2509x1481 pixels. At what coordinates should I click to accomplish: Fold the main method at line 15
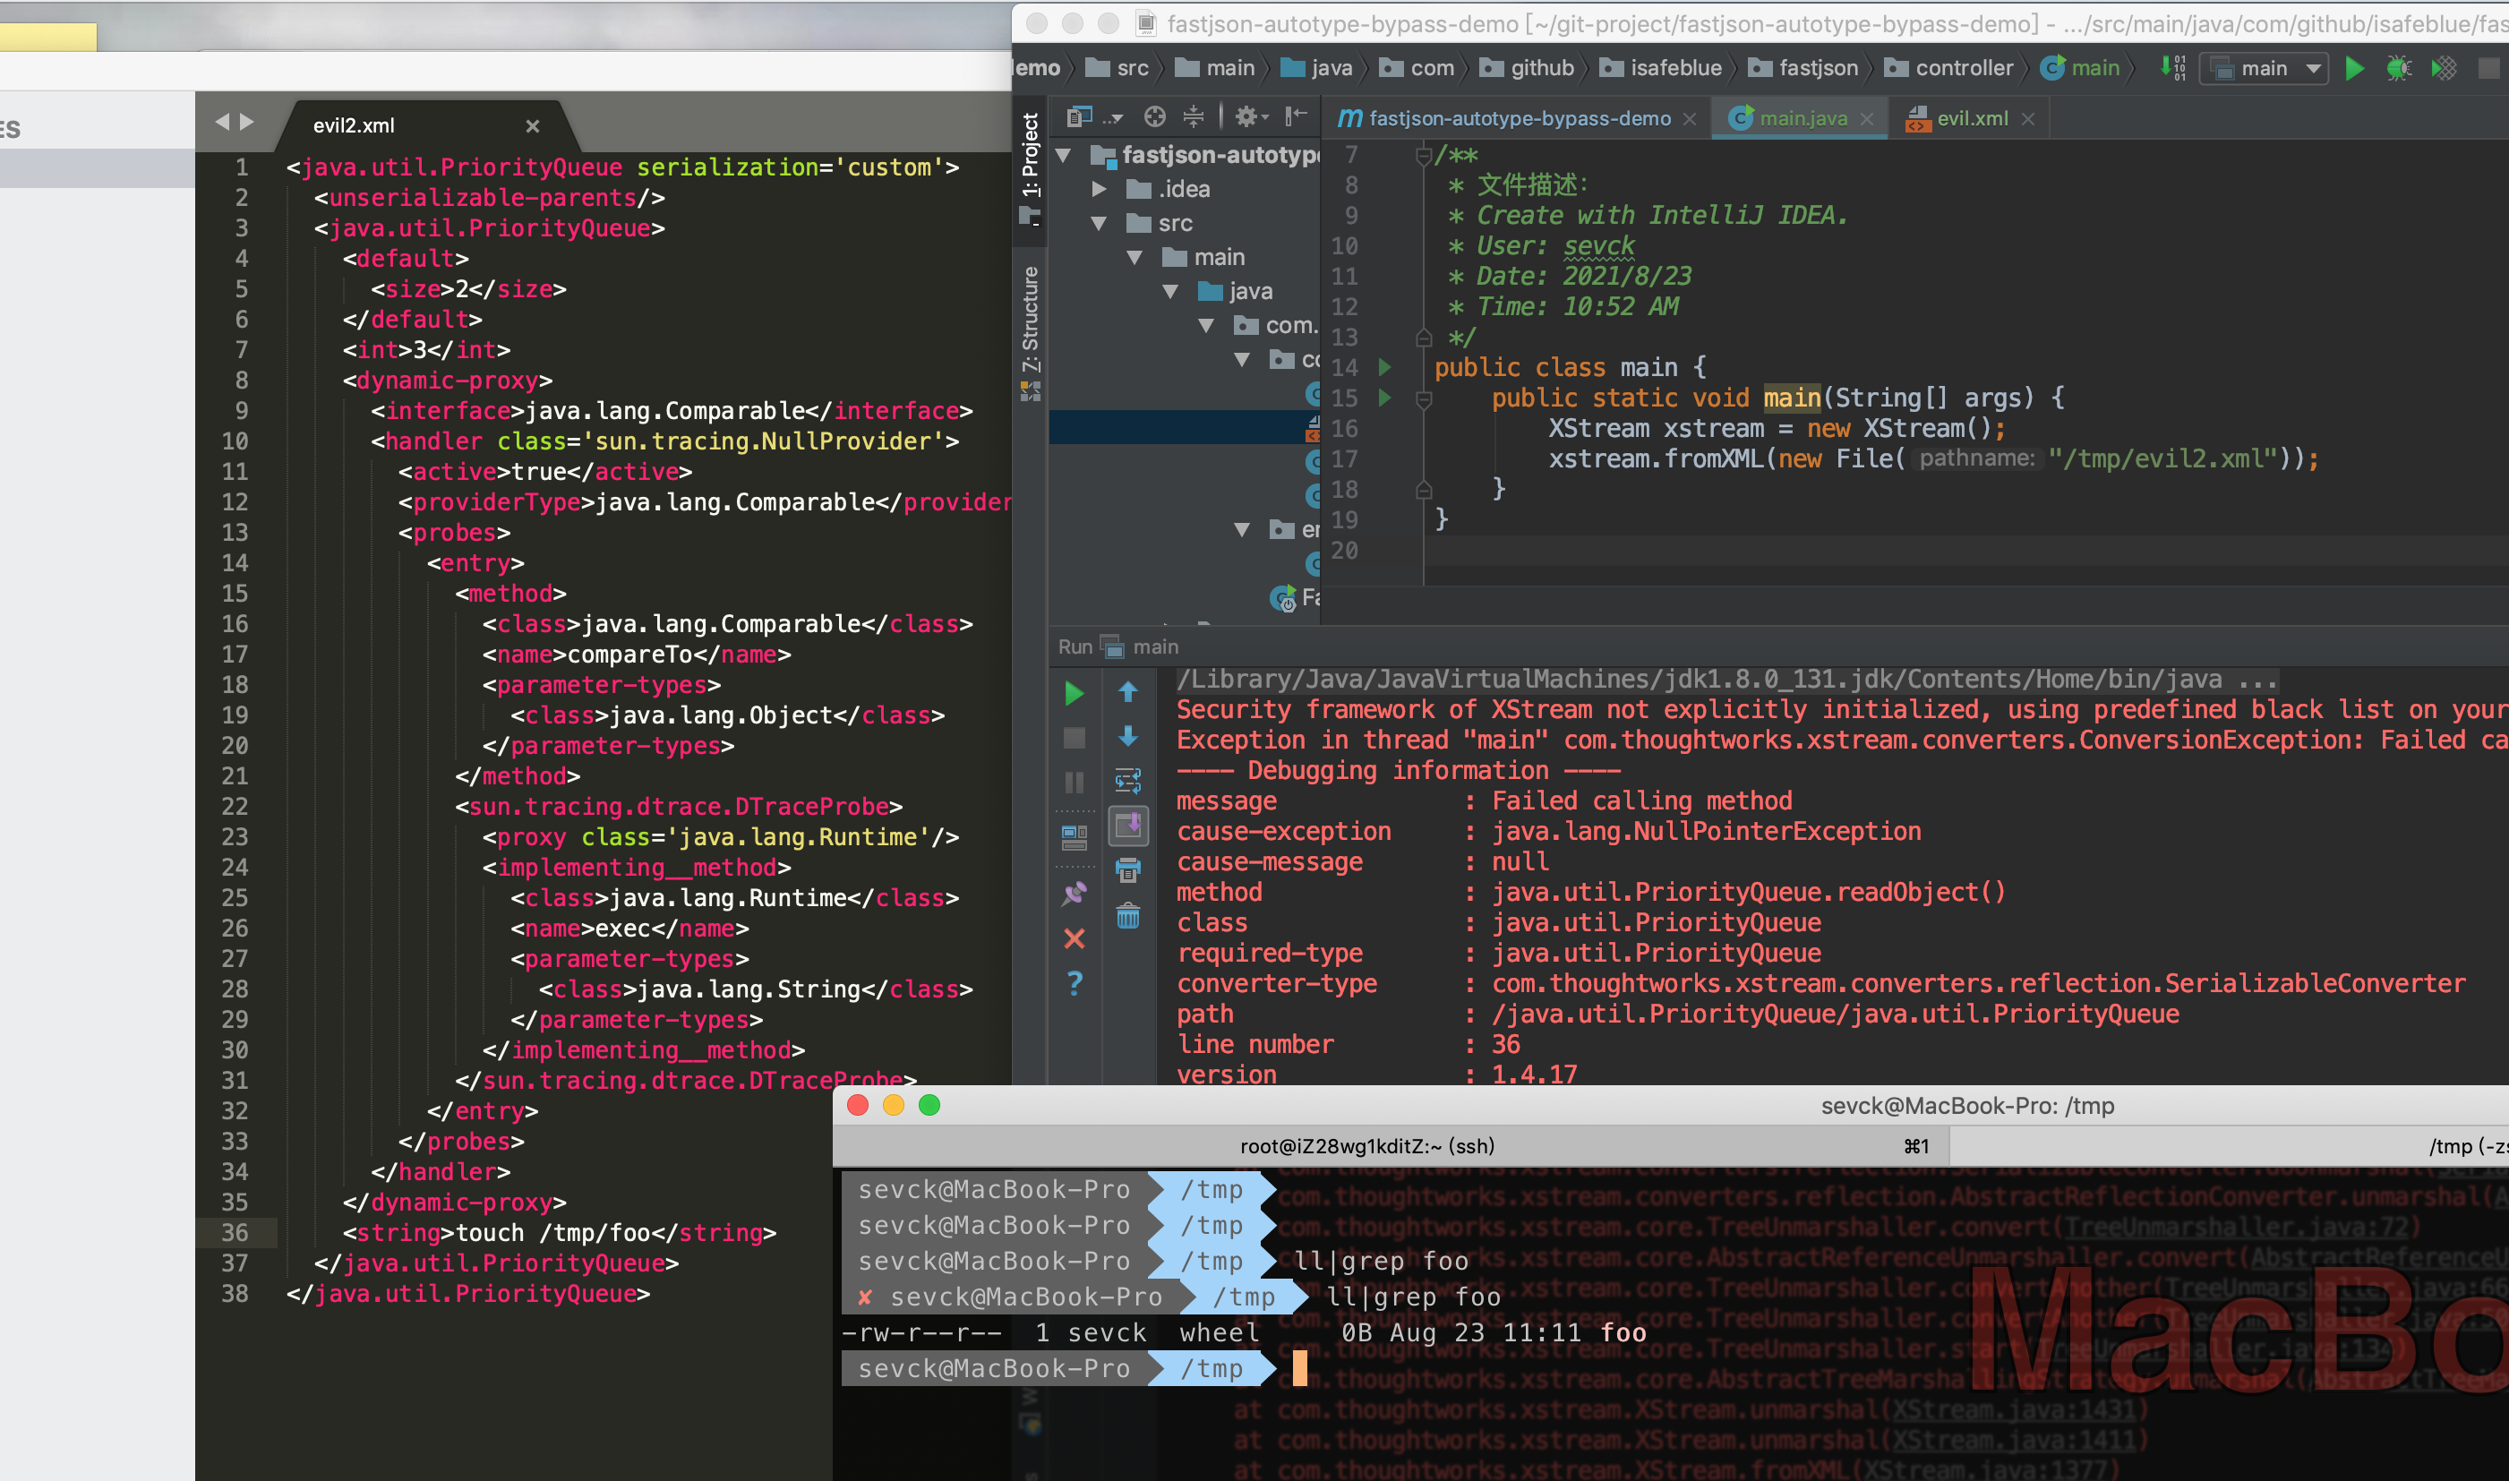pyautogui.click(x=1424, y=399)
